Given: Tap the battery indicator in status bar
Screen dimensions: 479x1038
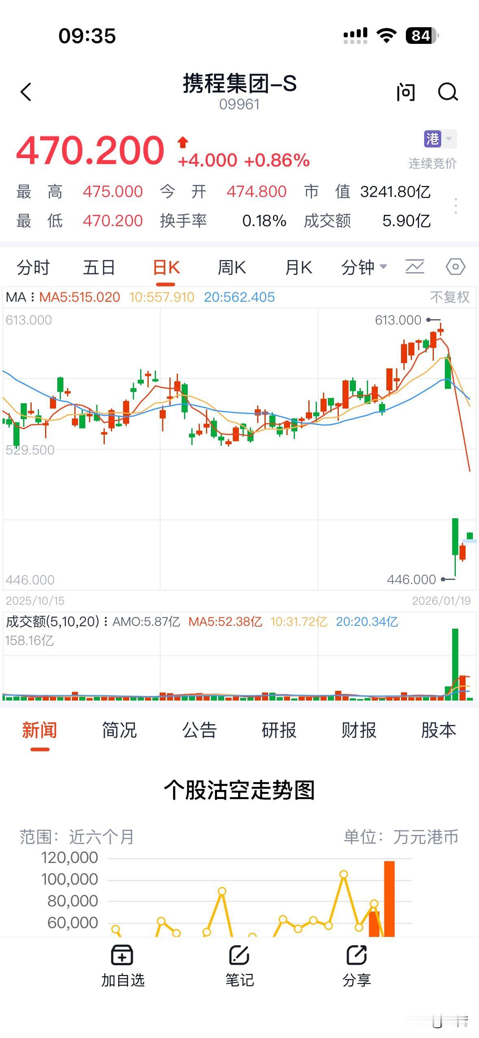Looking at the screenshot, I should tap(422, 36).
